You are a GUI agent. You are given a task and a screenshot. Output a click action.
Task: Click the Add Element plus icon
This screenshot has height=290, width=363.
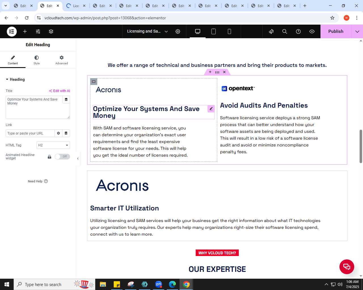25,31
